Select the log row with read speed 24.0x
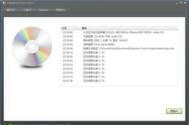This screenshot has height=125, width=189. click(x=119, y=44)
